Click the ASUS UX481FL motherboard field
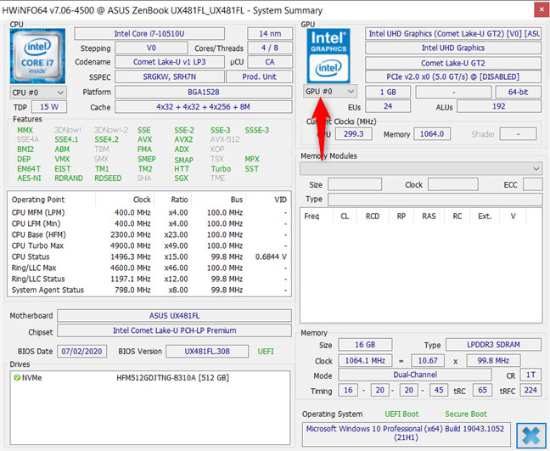The height and width of the screenshot is (451, 550). point(174,315)
